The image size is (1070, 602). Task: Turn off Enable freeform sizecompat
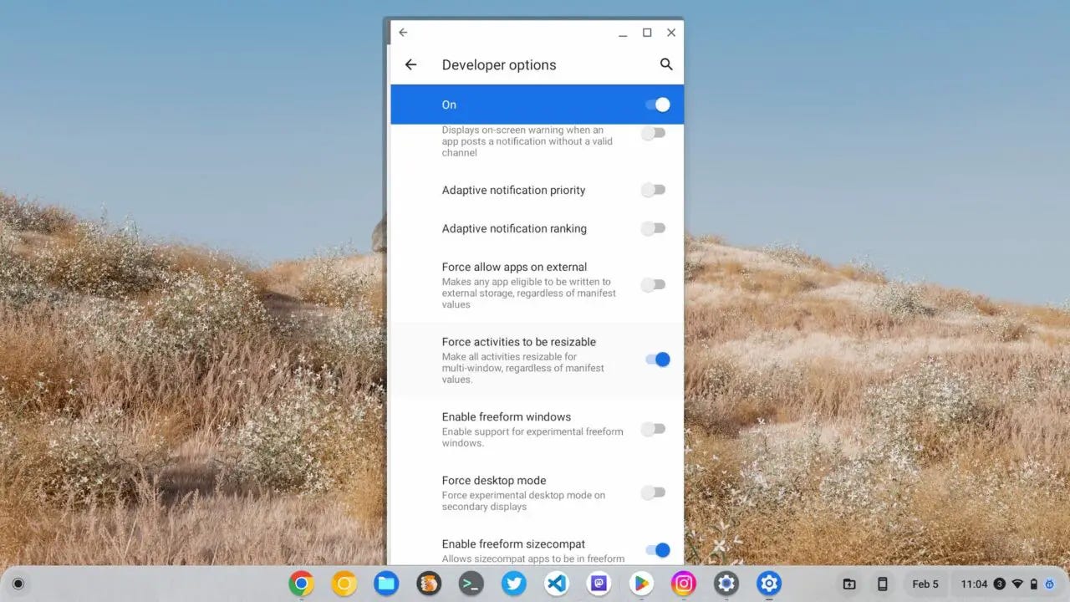pos(658,550)
